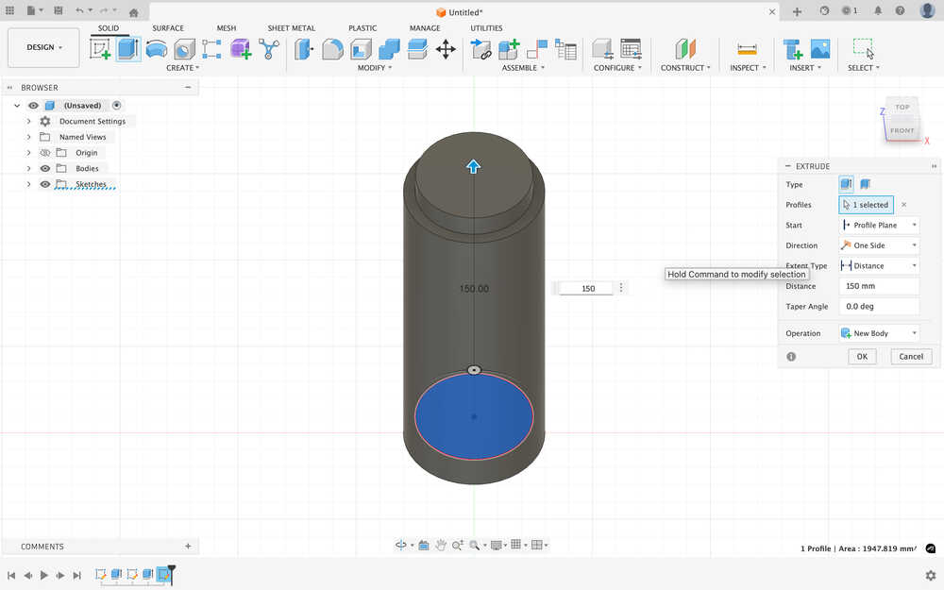This screenshot has width=944, height=590.
Task: Open the Direction One Side dropdown
Action: coord(879,245)
